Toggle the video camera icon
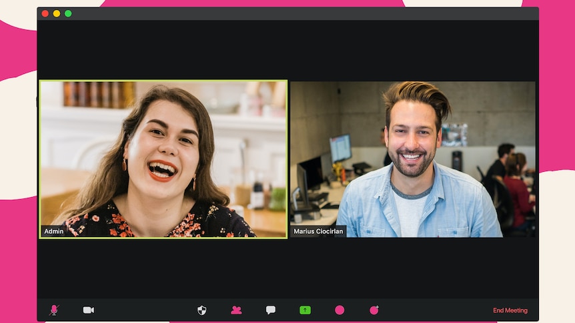The height and width of the screenshot is (323, 575). 88,310
